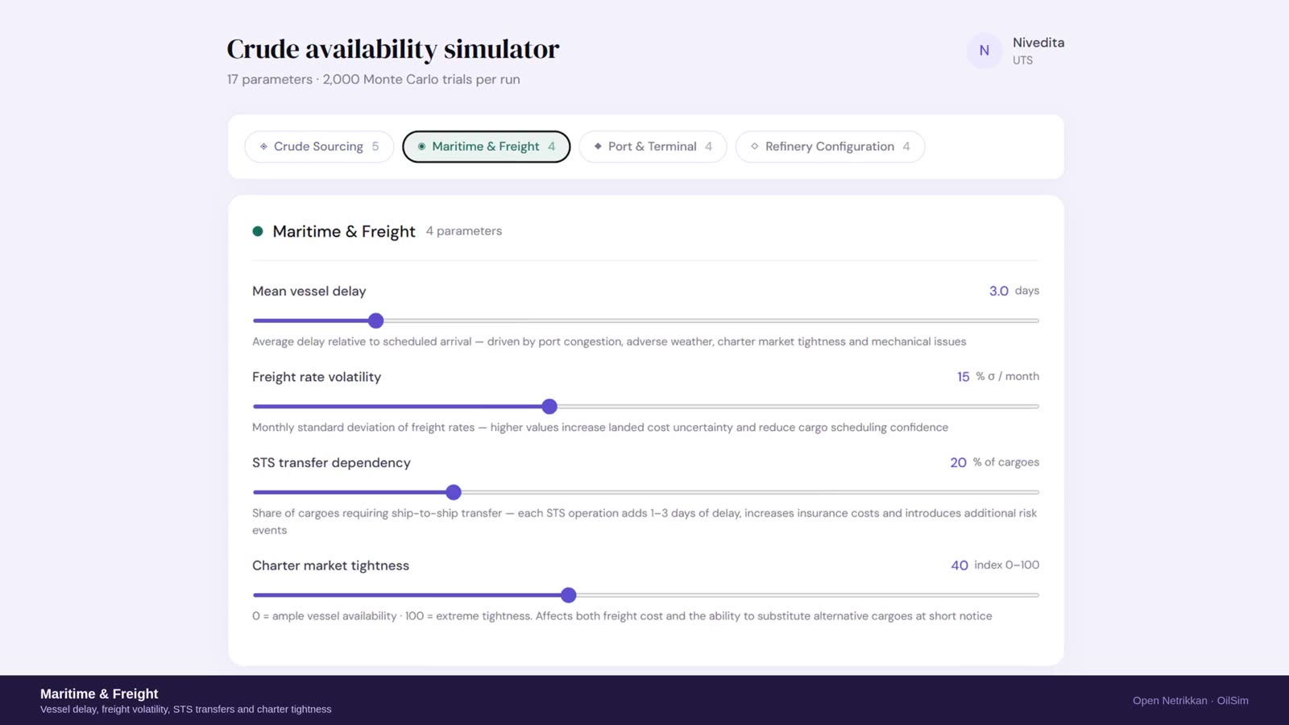This screenshot has height=725, width=1289.
Task: Click the Crude availability simulator heading
Action: tap(393, 49)
